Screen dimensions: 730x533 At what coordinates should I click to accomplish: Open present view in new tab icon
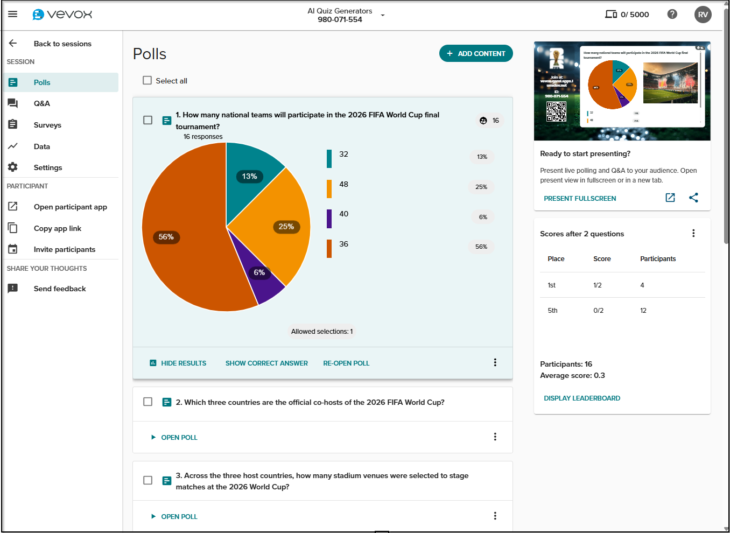point(670,198)
